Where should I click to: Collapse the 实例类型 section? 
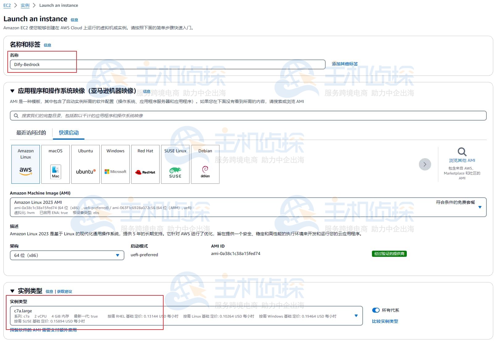(12, 291)
